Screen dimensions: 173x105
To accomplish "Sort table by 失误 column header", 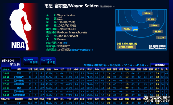I will point(145,69).
